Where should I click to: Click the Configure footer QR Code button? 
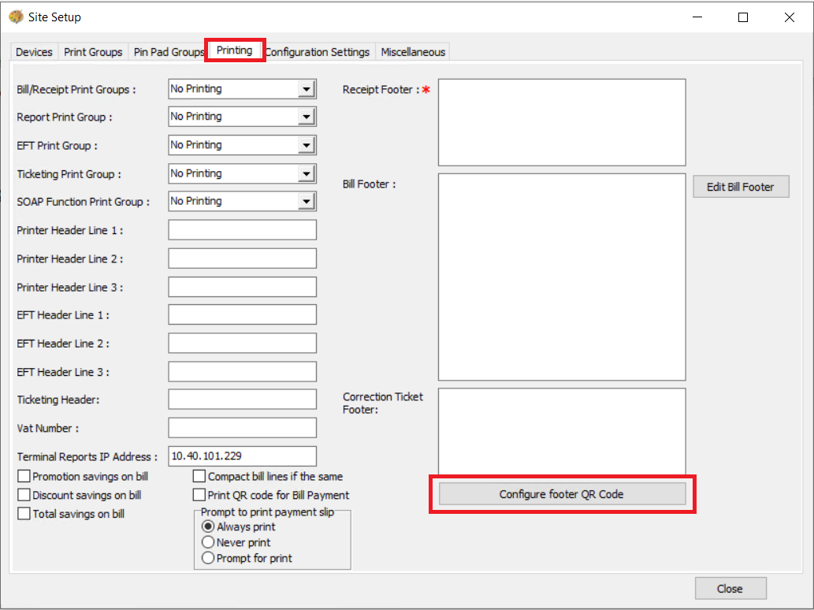562,494
